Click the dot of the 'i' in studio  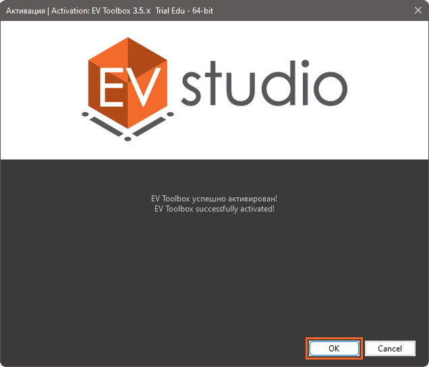(x=306, y=64)
